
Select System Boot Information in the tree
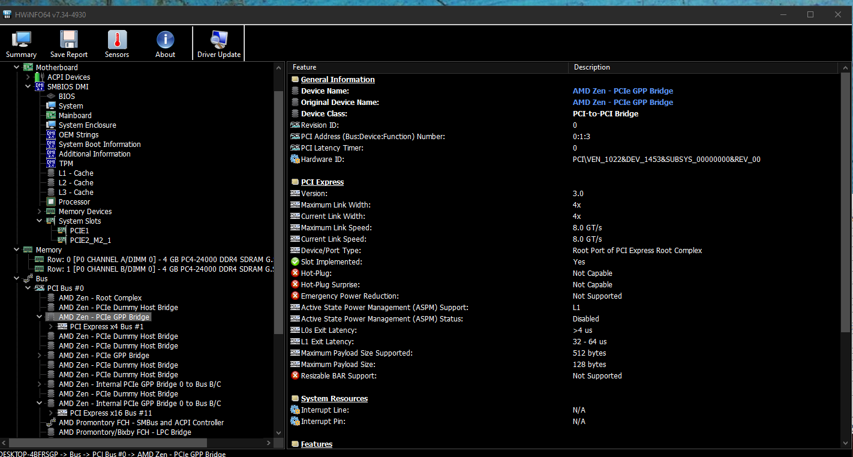pyautogui.click(x=100, y=144)
